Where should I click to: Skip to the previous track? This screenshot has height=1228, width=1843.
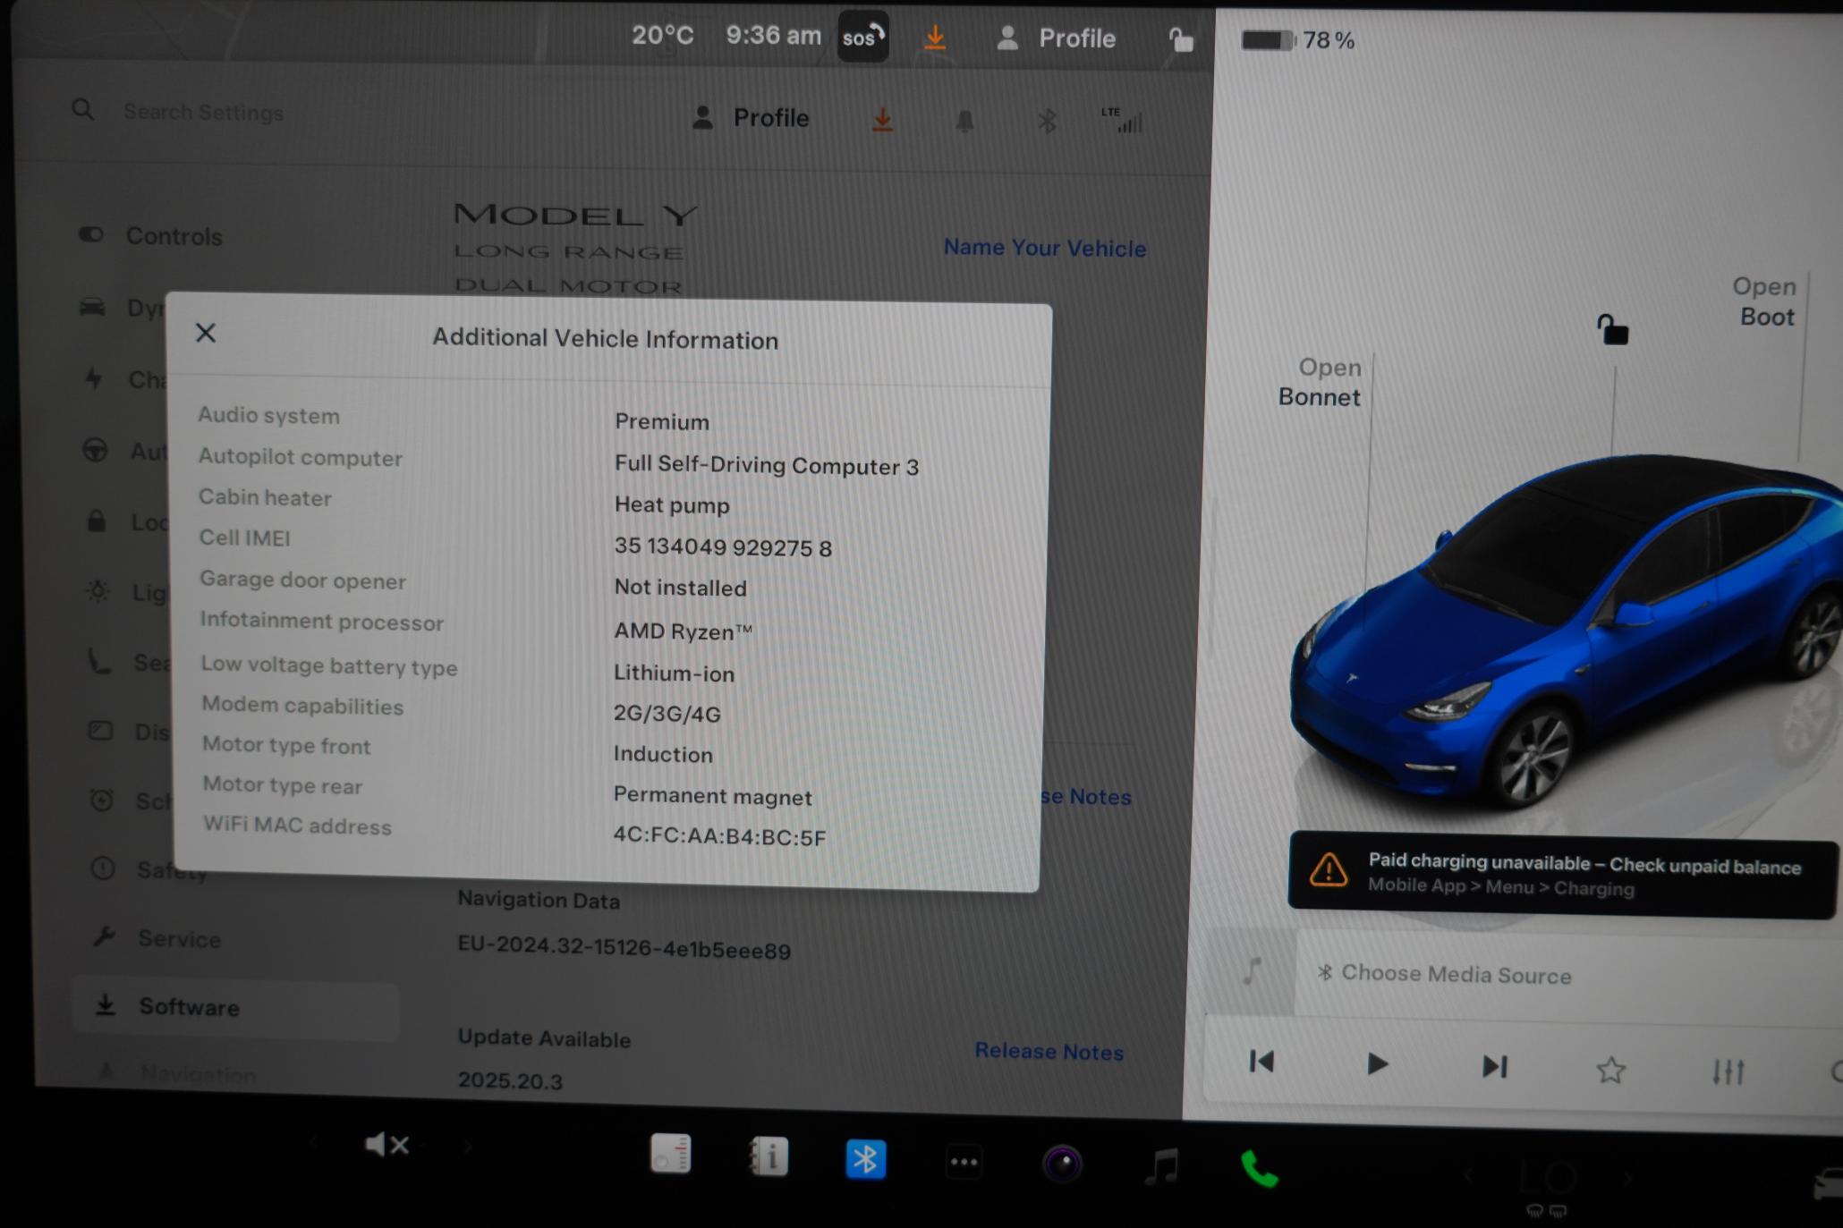(x=1261, y=1062)
